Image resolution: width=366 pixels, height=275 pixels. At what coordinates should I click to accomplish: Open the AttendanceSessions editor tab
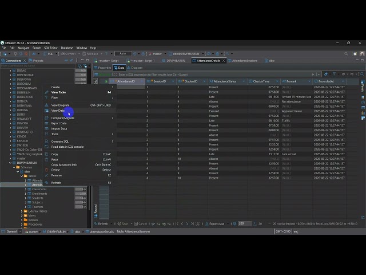point(242,61)
